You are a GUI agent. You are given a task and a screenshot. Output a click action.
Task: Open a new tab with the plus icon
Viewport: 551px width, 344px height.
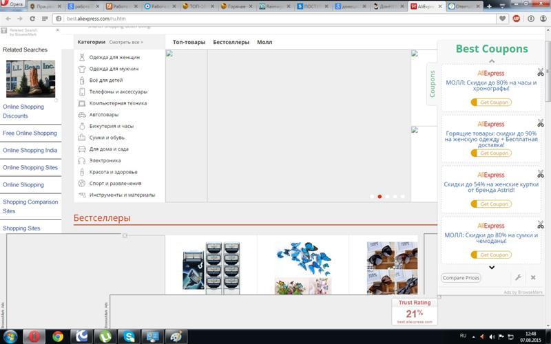tap(489, 6)
